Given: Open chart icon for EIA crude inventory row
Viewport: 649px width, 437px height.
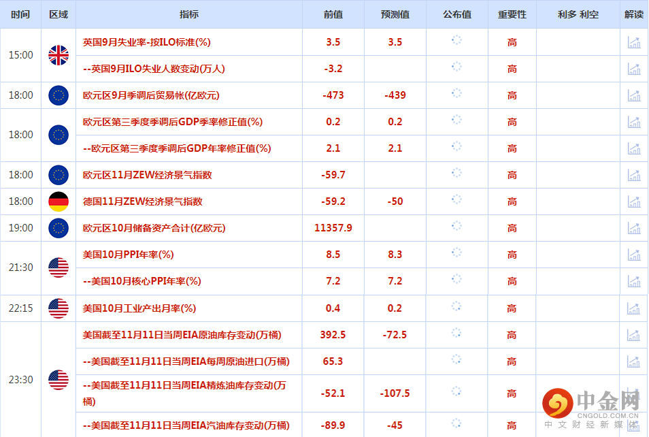Looking at the screenshot, I should (633, 335).
